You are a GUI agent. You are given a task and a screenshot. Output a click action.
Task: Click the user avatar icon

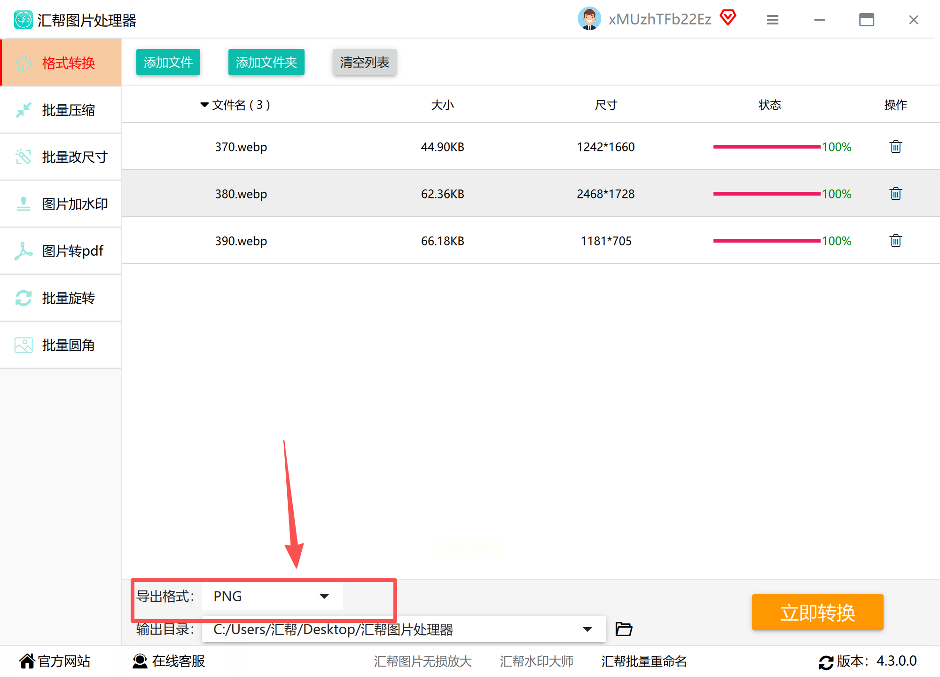coord(589,19)
